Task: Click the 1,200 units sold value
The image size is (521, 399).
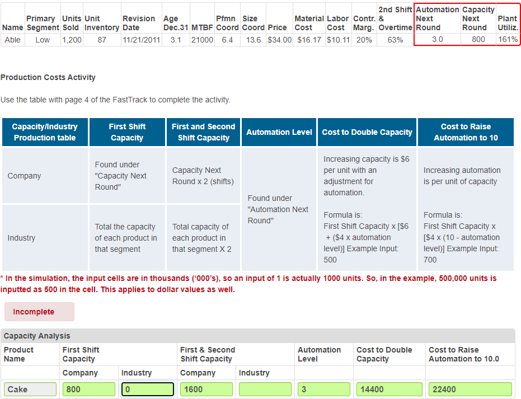Action: pos(72,40)
